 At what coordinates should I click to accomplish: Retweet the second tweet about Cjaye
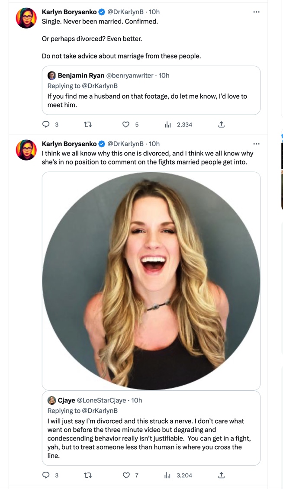88,475
